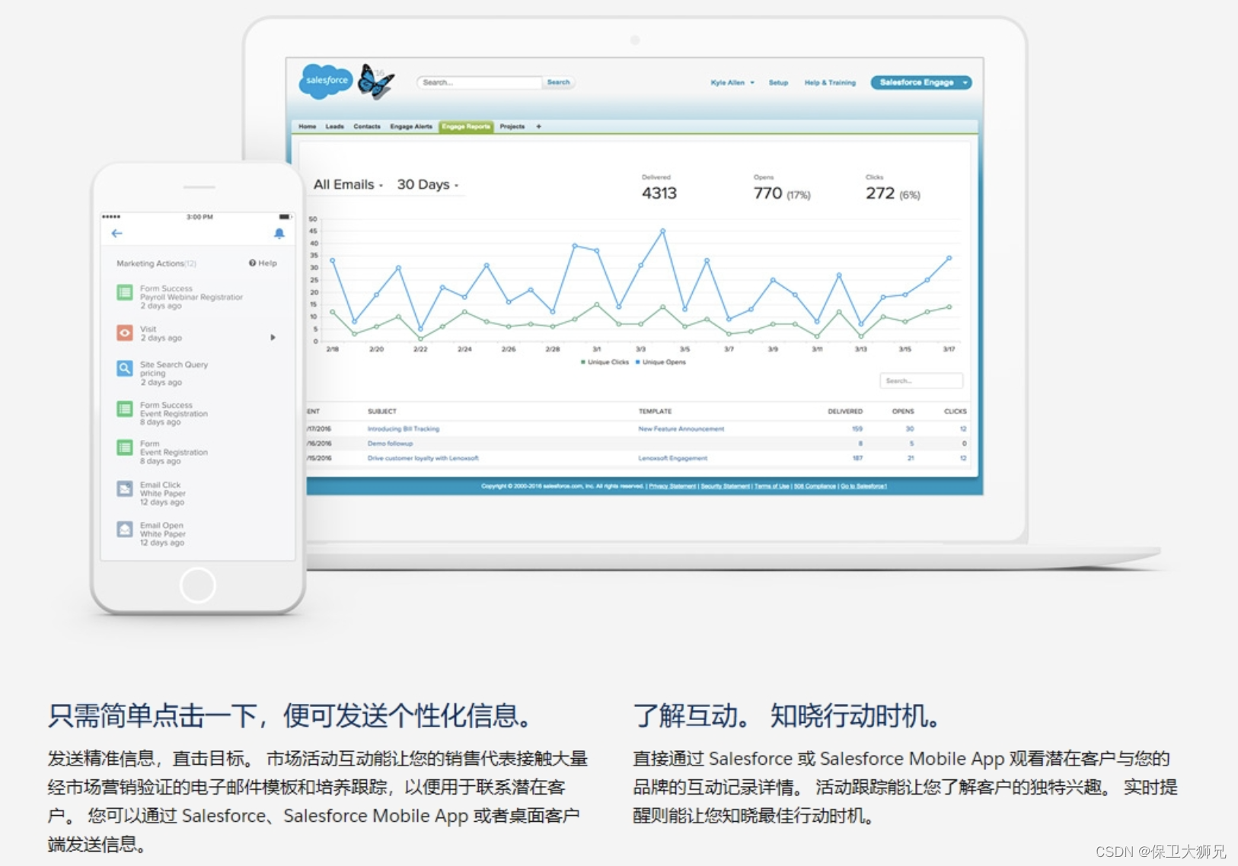The image size is (1238, 866).
Task: Sort by the DELIVERED column header
Action: click(845, 411)
